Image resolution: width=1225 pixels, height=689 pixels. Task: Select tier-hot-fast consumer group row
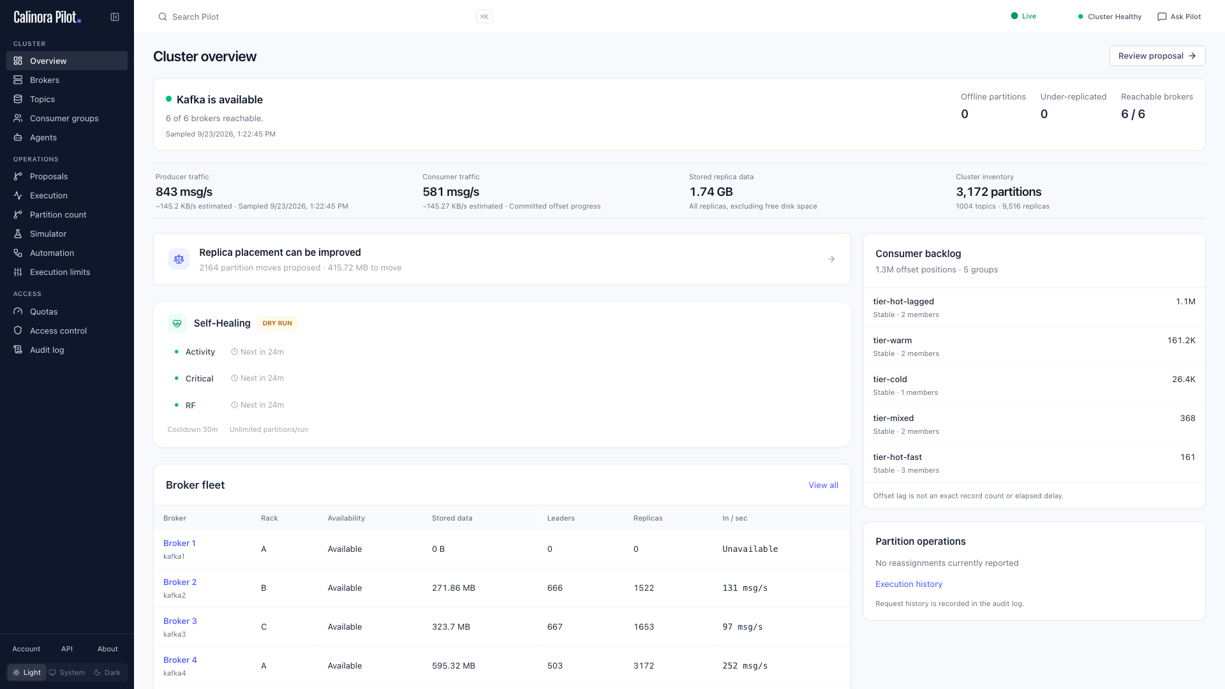pyautogui.click(x=1034, y=463)
